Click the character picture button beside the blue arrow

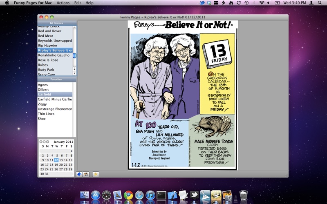[86, 174]
